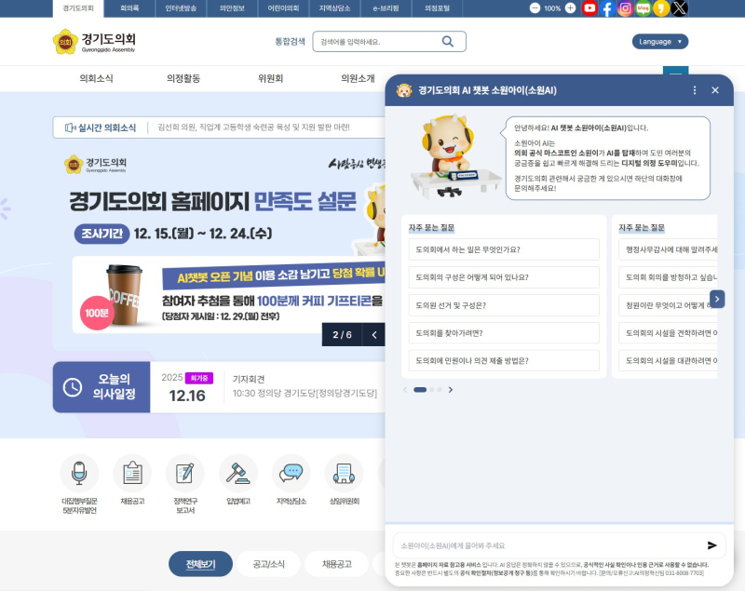Click the Instagram icon in top bar
This screenshot has width=745, height=591.
tap(626, 8)
